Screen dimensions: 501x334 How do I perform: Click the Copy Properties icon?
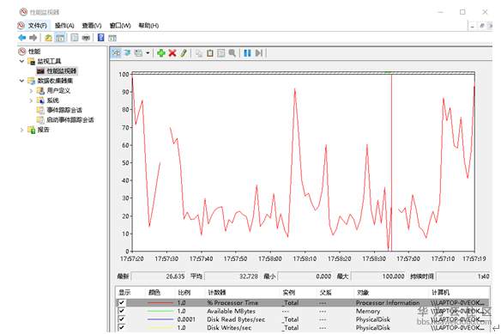click(199, 53)
